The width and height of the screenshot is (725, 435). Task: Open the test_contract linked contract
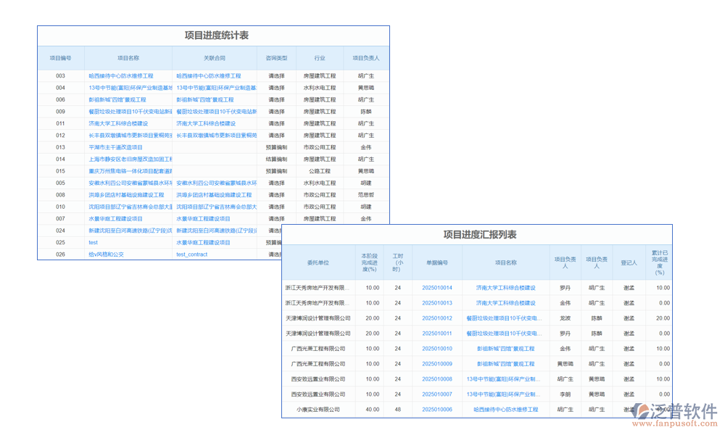(x=191, y=254)
